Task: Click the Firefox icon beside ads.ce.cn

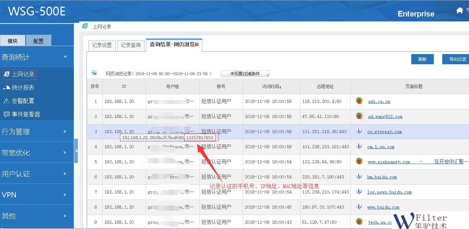Action: (x=359, y=101)
